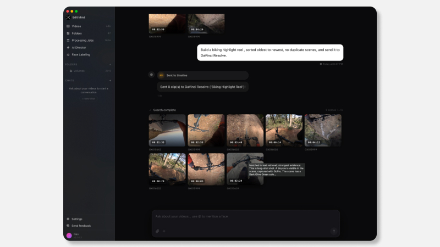Click the send arrow button
The width and height of the screenshot is (440, 247).
click(334, 231)
